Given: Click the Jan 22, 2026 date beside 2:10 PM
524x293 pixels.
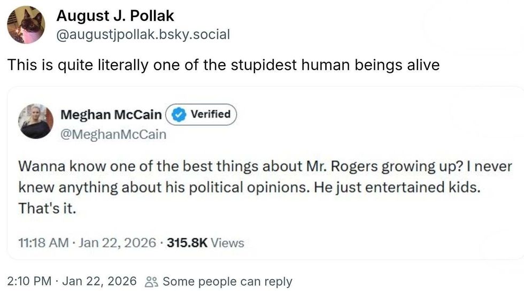Looking at the screenshot, I should (x=99, y=281).
